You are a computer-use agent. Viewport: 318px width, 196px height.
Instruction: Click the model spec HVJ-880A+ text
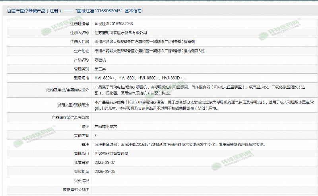105,78
